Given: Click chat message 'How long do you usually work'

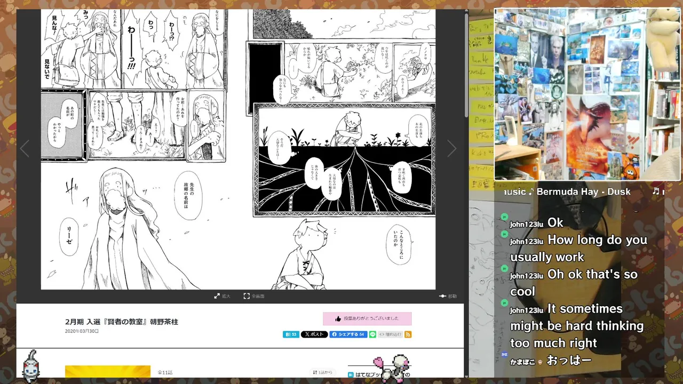Looking at the screenshot, I should point(578,249).
